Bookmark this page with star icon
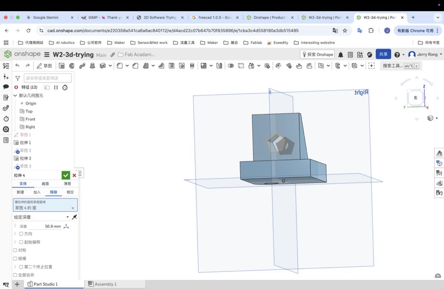Image resolution: width=444 pixels, height=289 pixels. pos(345,31)
